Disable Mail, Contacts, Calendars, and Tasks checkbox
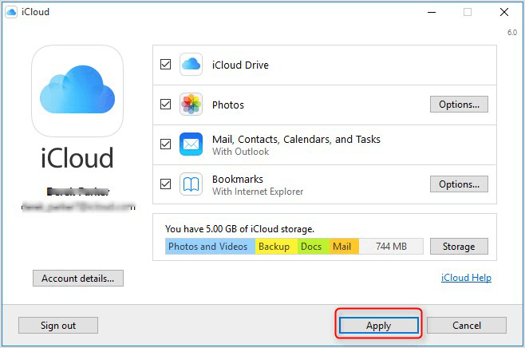Viewport: 525px width, 348px height. (166, 144)
